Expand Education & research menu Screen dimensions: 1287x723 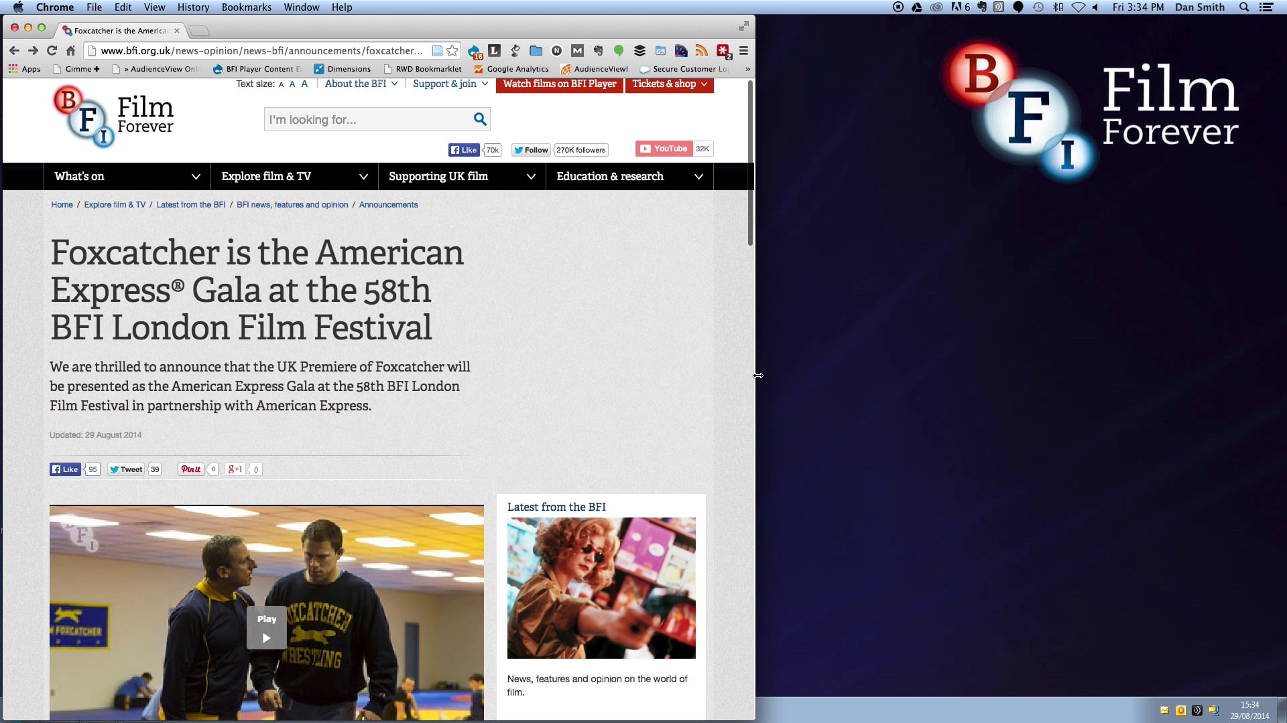click(629, 176)
